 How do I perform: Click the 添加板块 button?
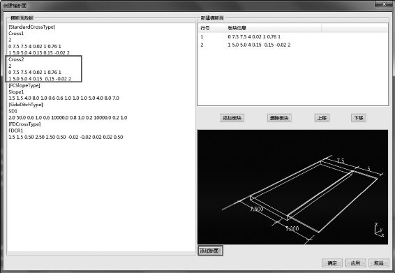232,118
